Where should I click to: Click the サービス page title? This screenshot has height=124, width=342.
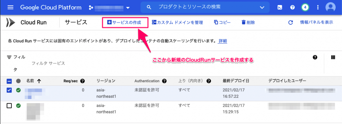click(x=76, y=22)
